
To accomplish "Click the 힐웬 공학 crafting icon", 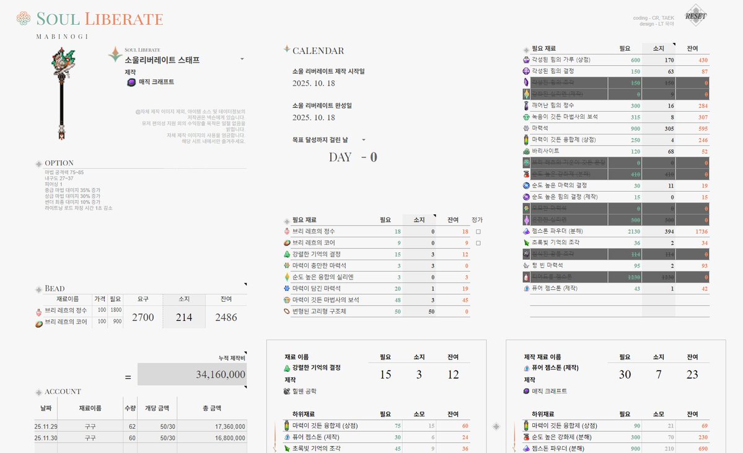I will (x=287, y=392).
